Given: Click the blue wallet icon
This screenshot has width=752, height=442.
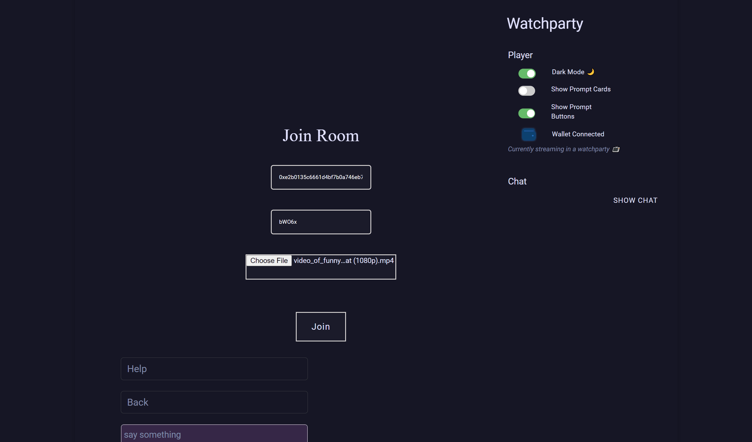Looking at the screenshot, I should (x=528, y=134).
